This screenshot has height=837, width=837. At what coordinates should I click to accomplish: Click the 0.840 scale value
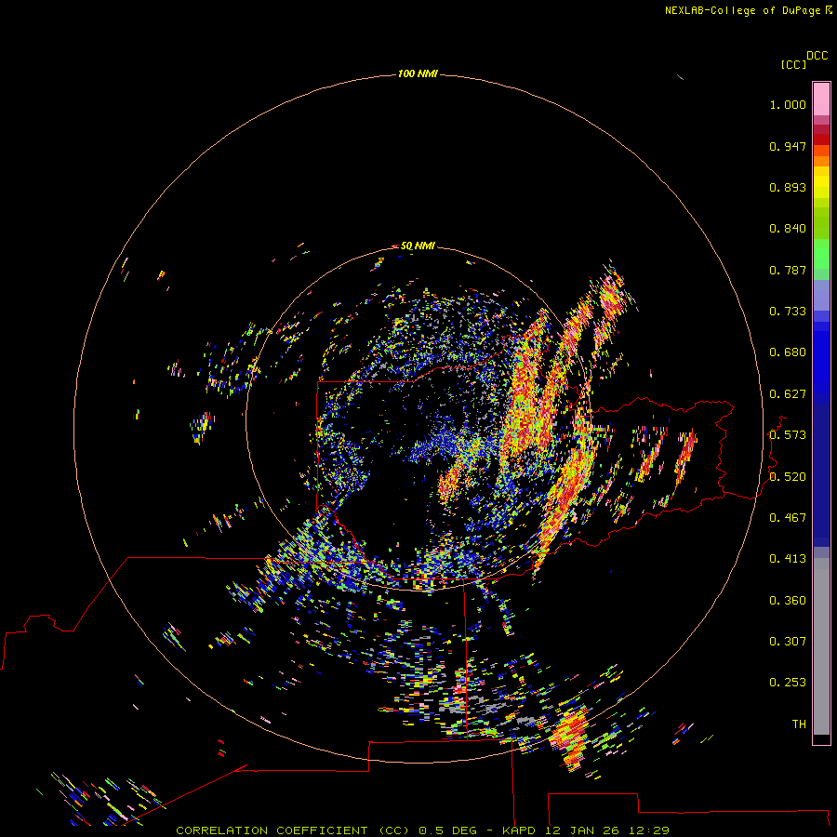coord(788,229)
